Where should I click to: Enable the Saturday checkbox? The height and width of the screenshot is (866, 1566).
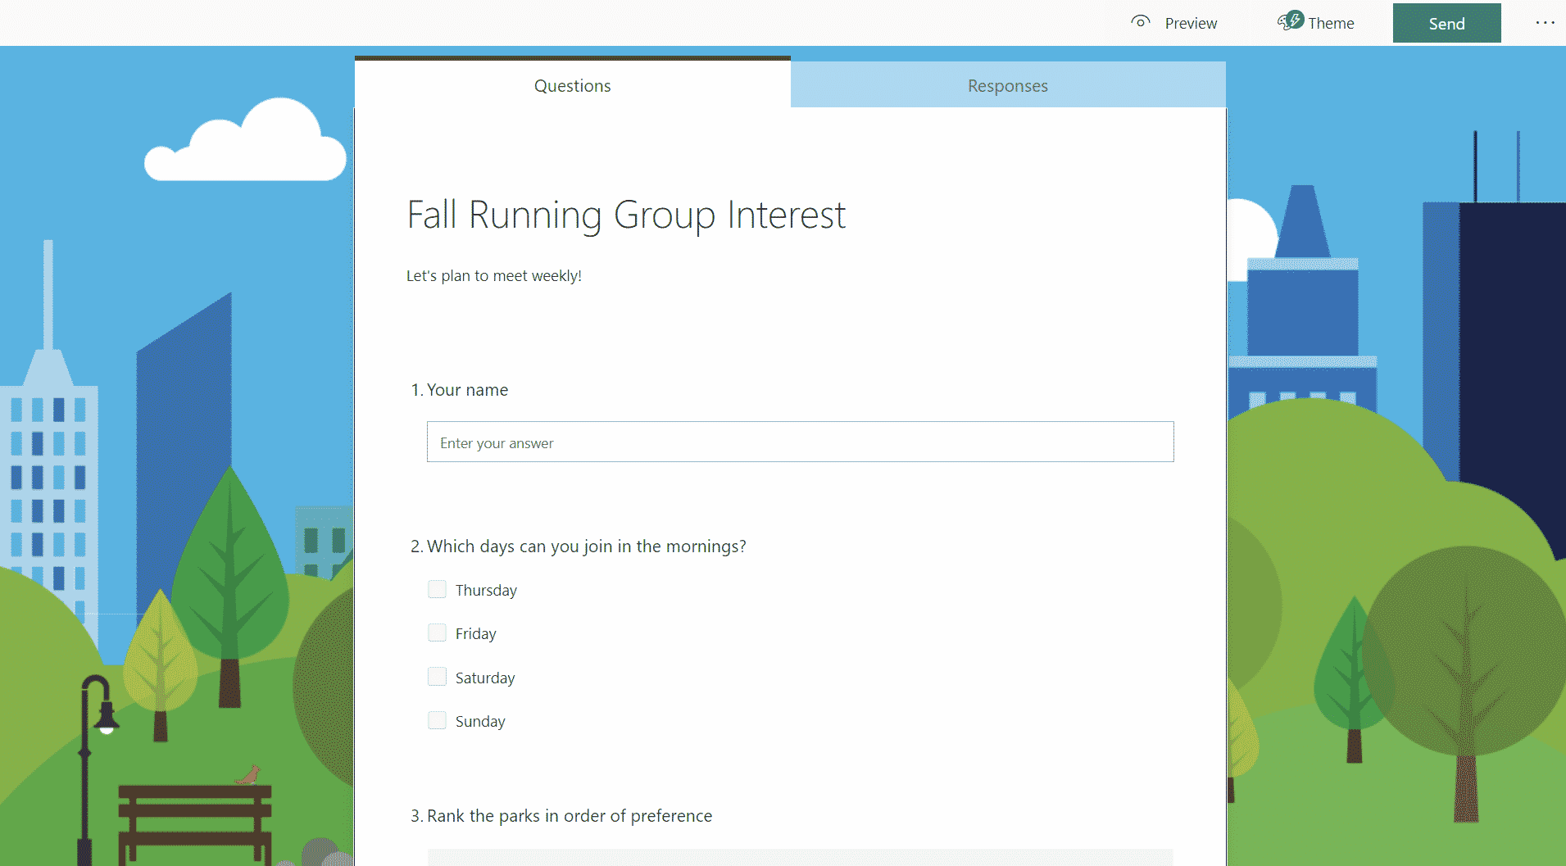(437, 677)
